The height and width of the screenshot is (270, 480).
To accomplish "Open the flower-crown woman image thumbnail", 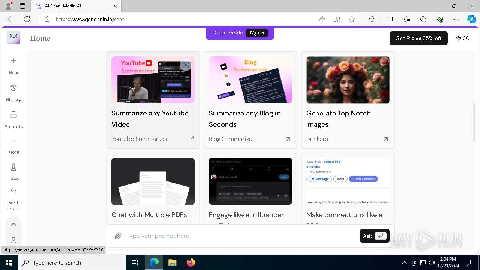I will click(x=348, y=80).
